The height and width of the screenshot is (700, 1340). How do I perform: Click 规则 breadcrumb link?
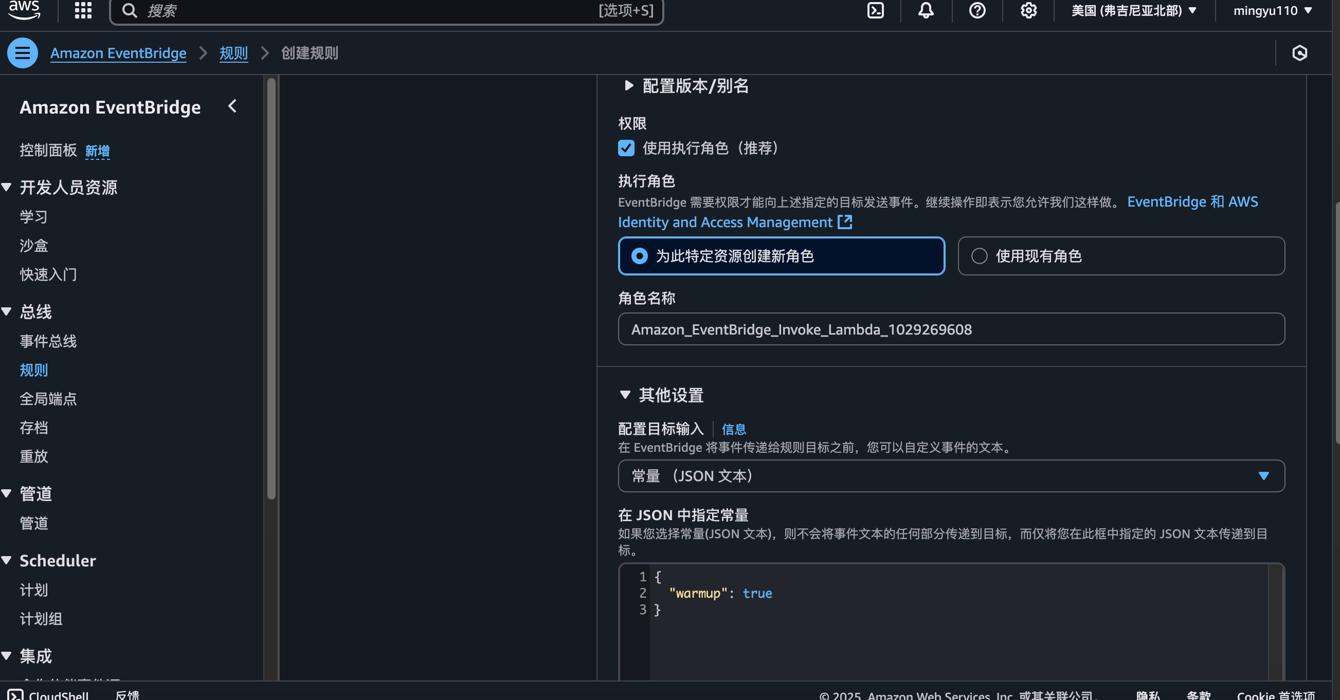click(x=233, y=53)
